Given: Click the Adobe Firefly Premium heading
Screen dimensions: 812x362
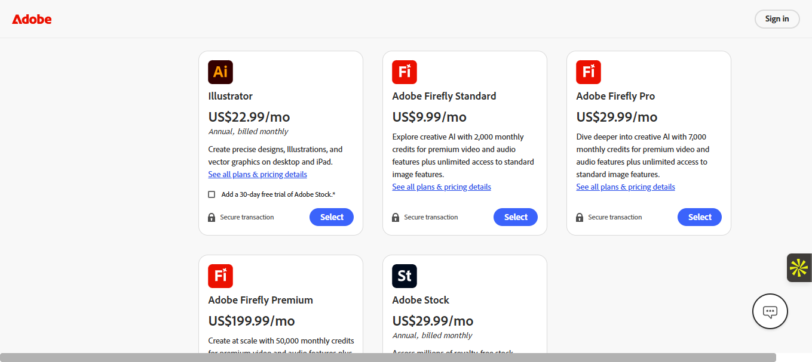Looking at the screenshot, I should click(261, 300).
